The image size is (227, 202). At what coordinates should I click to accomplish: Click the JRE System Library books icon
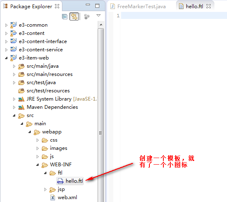coord(21,99)
